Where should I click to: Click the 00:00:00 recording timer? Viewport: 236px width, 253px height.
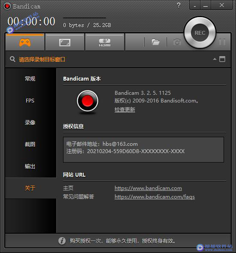pos(31,21)
